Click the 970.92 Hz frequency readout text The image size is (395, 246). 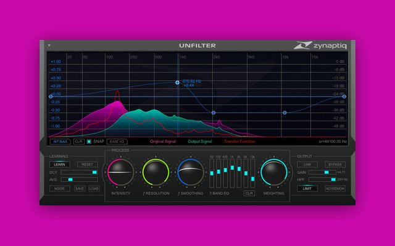pos(191,81)
